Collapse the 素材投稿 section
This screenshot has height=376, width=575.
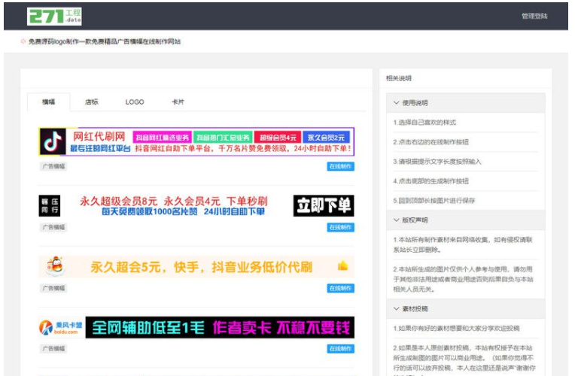coord(465,308)
